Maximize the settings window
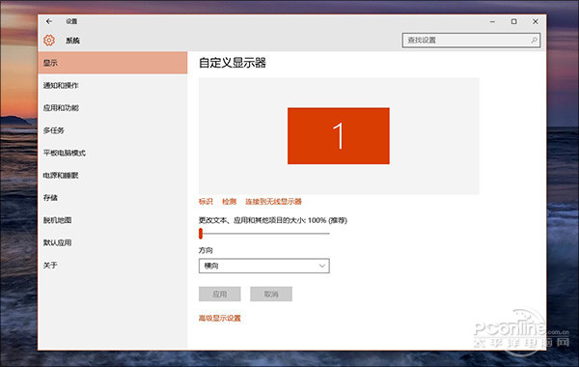The height and width of the screenshot is (367, 579). coord(514,22)
